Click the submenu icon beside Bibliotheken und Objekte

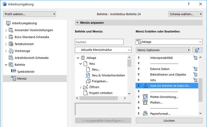pyautogui.click(x=195, y=75)
